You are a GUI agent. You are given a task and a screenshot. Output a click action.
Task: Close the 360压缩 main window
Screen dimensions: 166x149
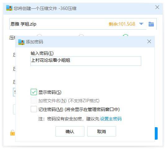click(157, 7)
